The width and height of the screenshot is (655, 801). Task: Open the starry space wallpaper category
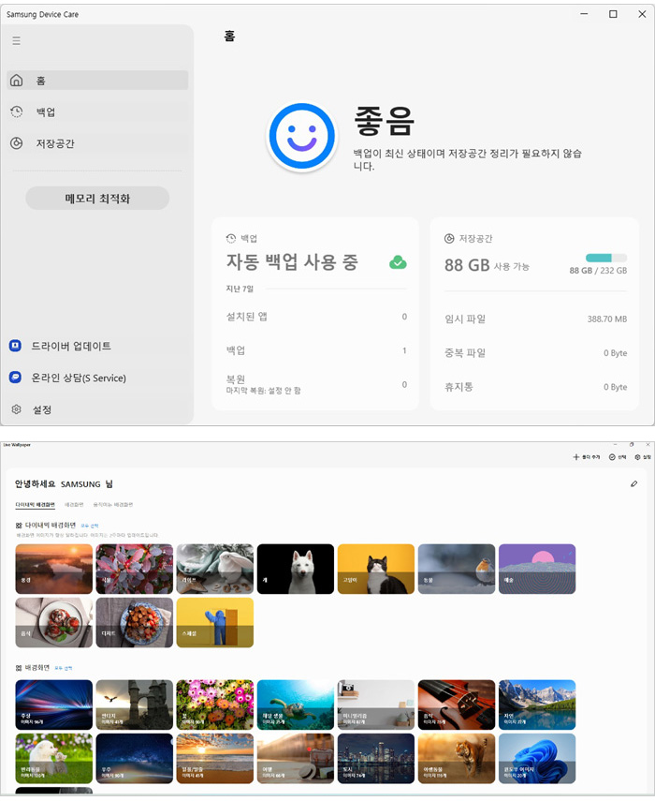tap(135, 759)
